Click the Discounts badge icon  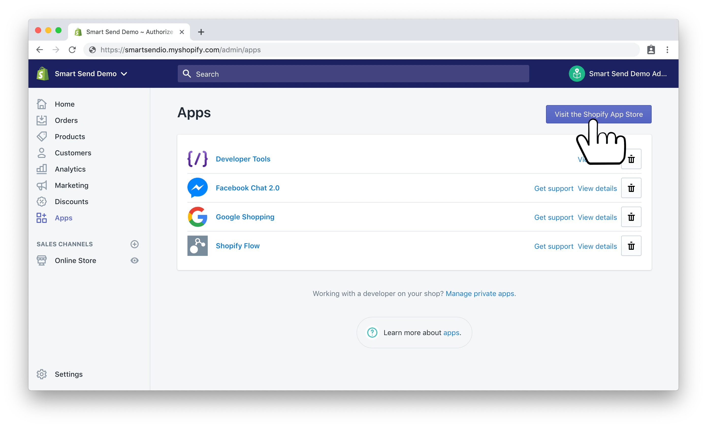click(x=42, y=202)
